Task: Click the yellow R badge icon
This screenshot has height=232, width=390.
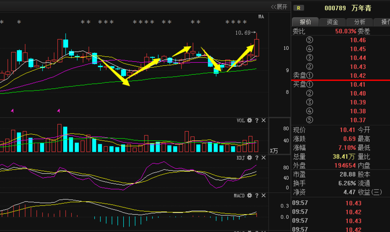Action: click(299, 8)
